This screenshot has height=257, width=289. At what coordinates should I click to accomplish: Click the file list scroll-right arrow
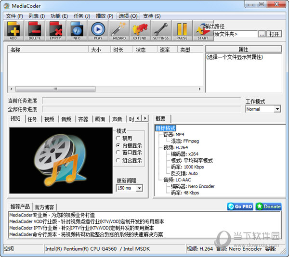click(x=200, y=89)
